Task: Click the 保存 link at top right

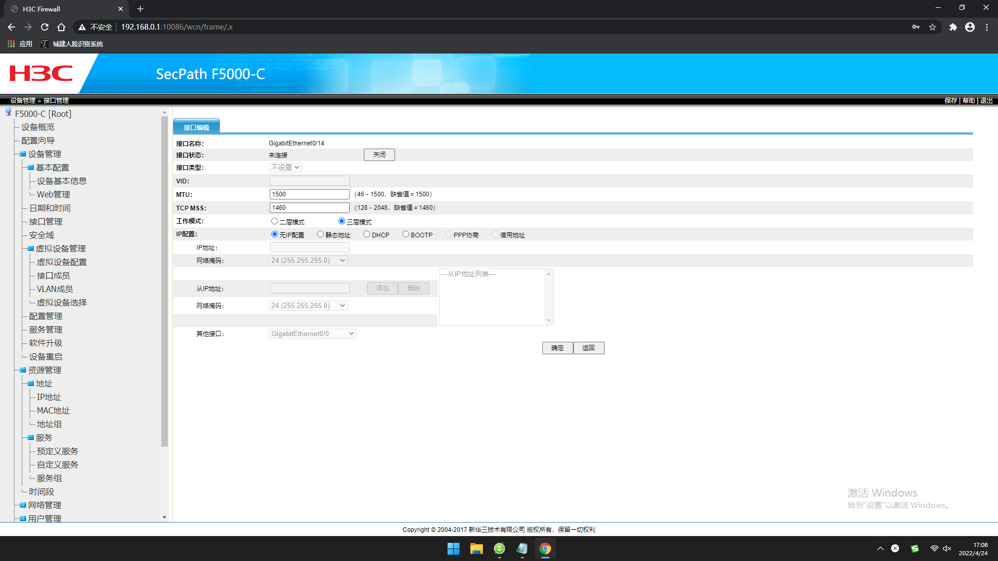Action: (x=950, y=101)
